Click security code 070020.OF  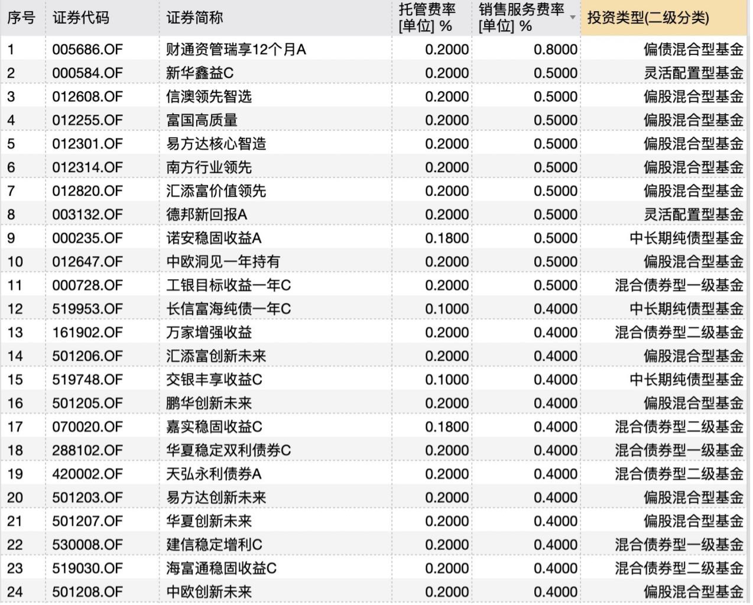click(x=87, y=427)
